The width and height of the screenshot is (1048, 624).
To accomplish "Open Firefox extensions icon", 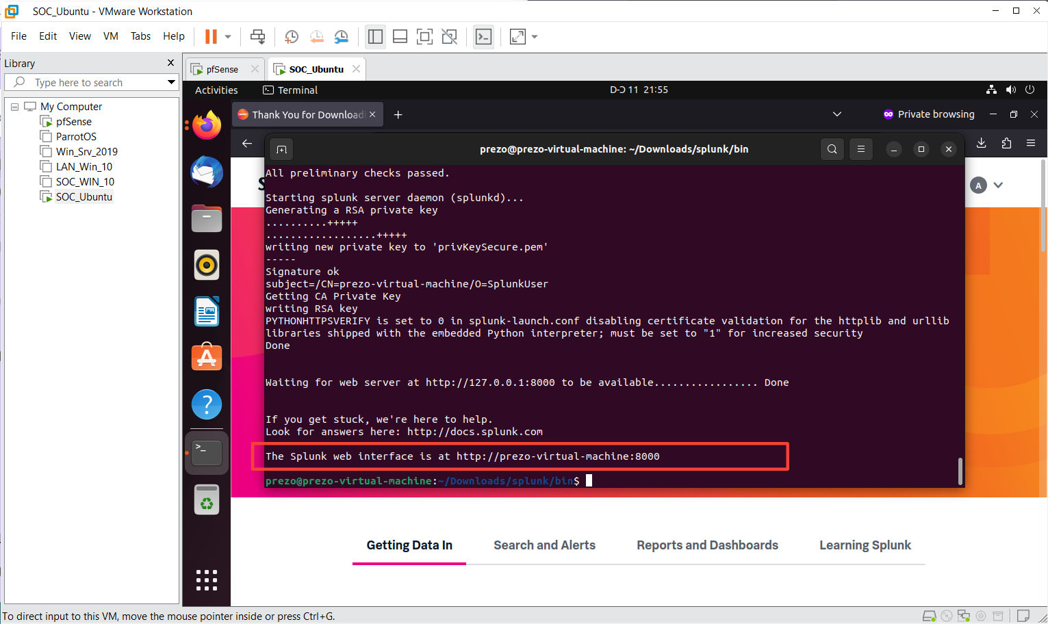I will pyautogui.click(x=1006, y=143).
